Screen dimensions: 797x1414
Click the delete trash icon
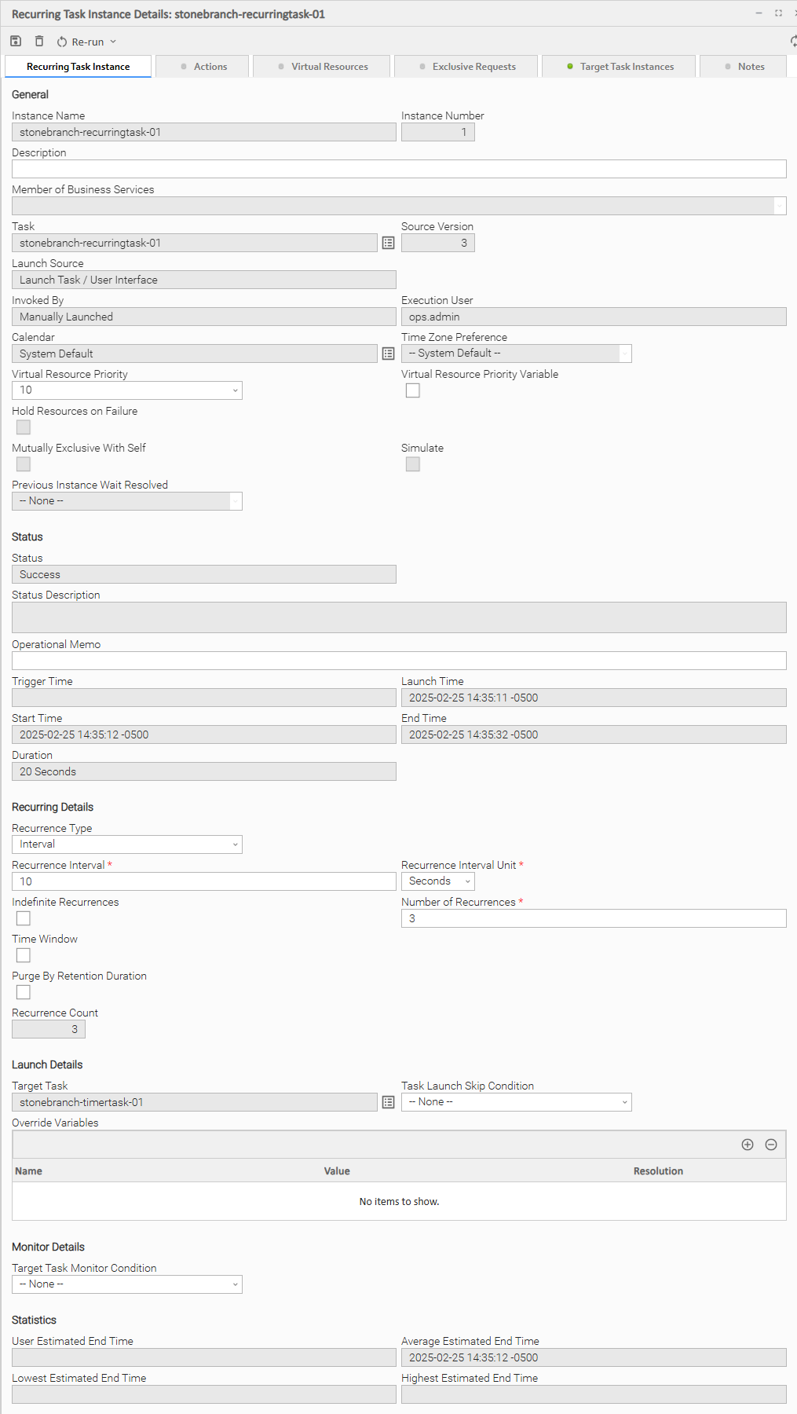pyautogui.click(x=39, y=42)
